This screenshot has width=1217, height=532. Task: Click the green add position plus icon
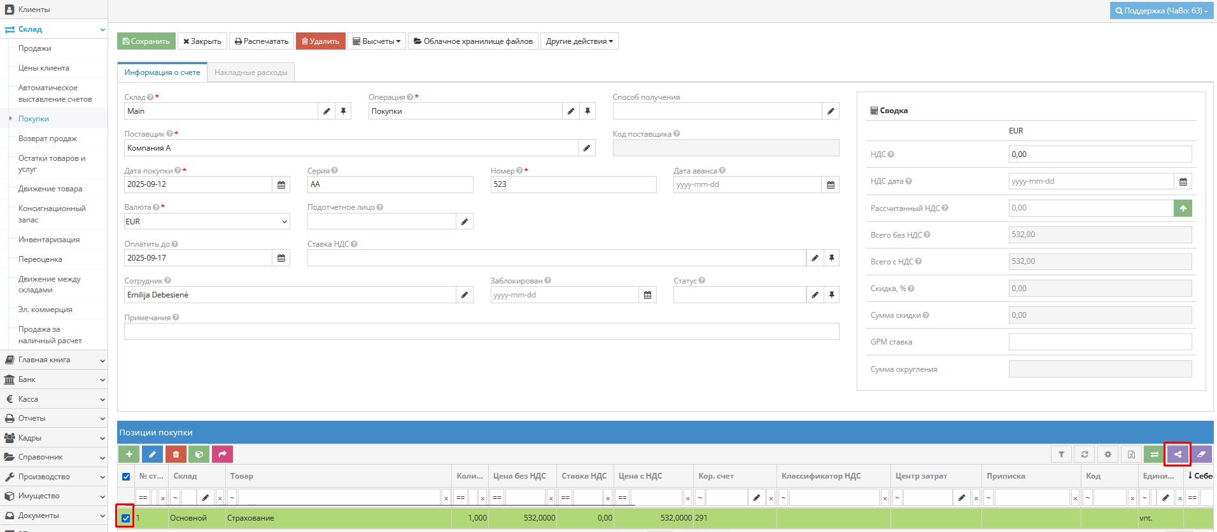(129, 454)
